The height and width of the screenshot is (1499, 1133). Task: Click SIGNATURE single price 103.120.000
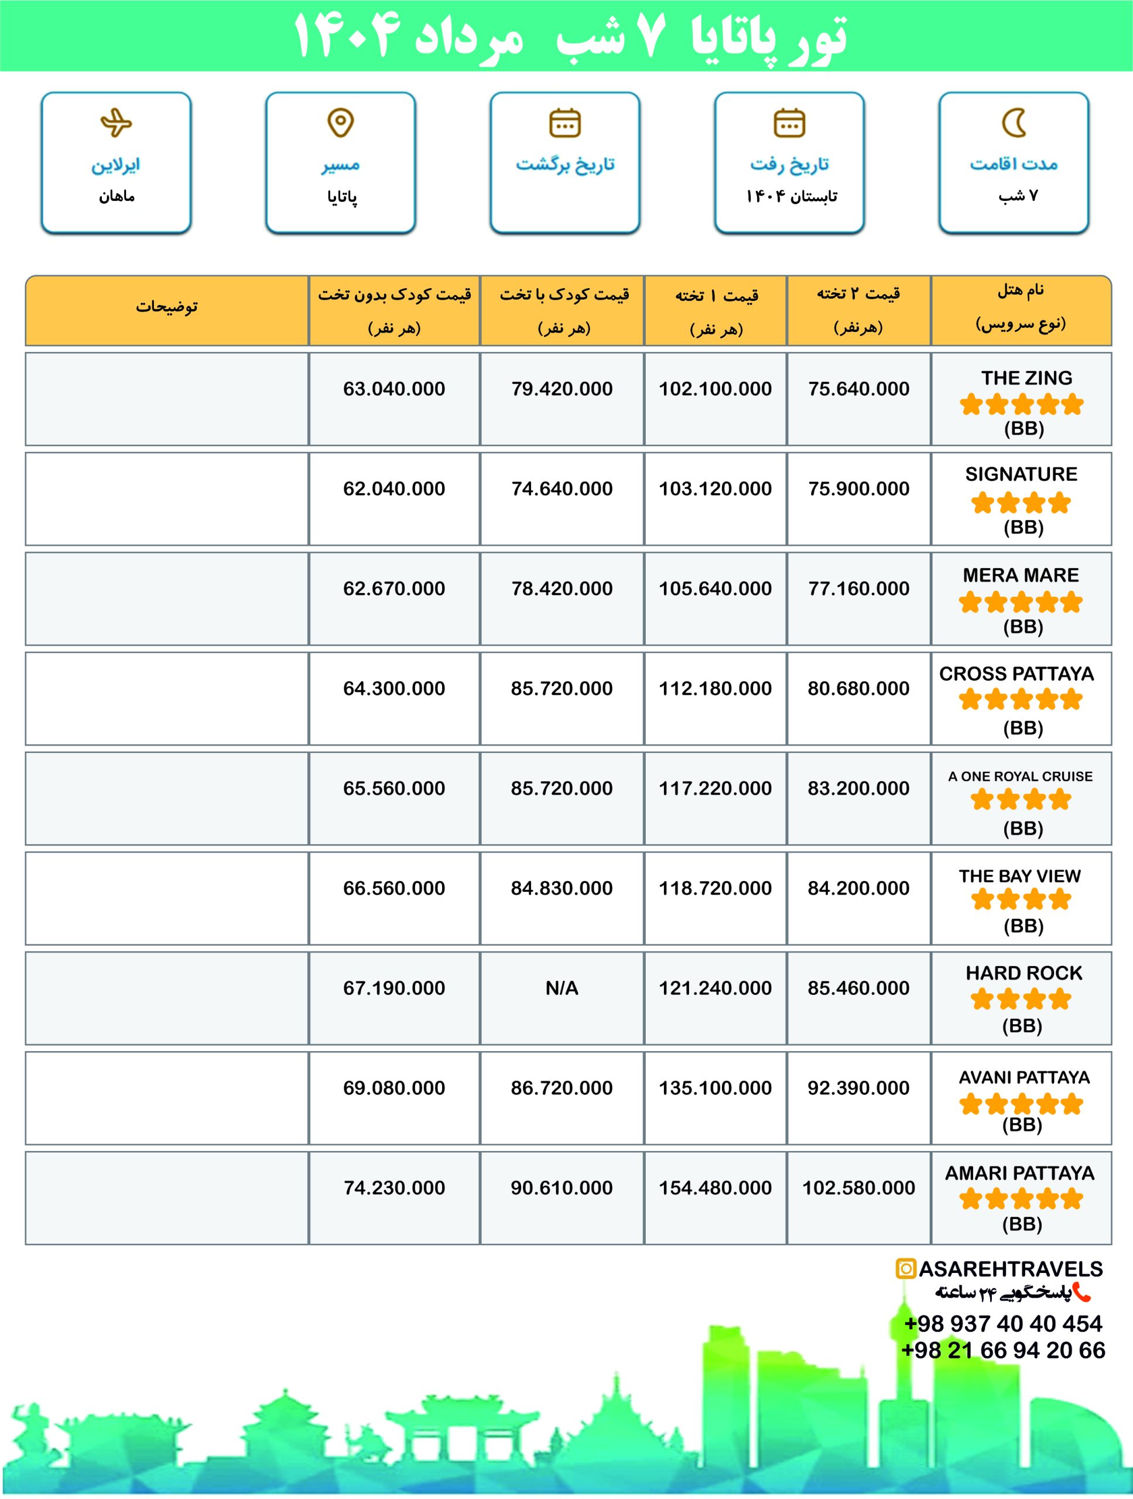pyautogui.click(x=715, y=488)
